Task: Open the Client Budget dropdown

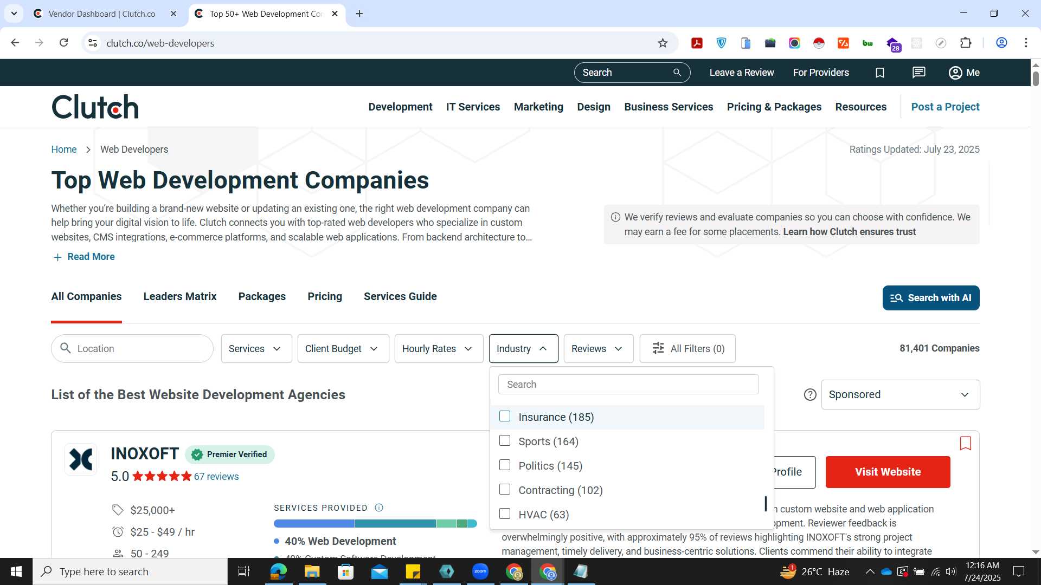Action: [343, 349]
